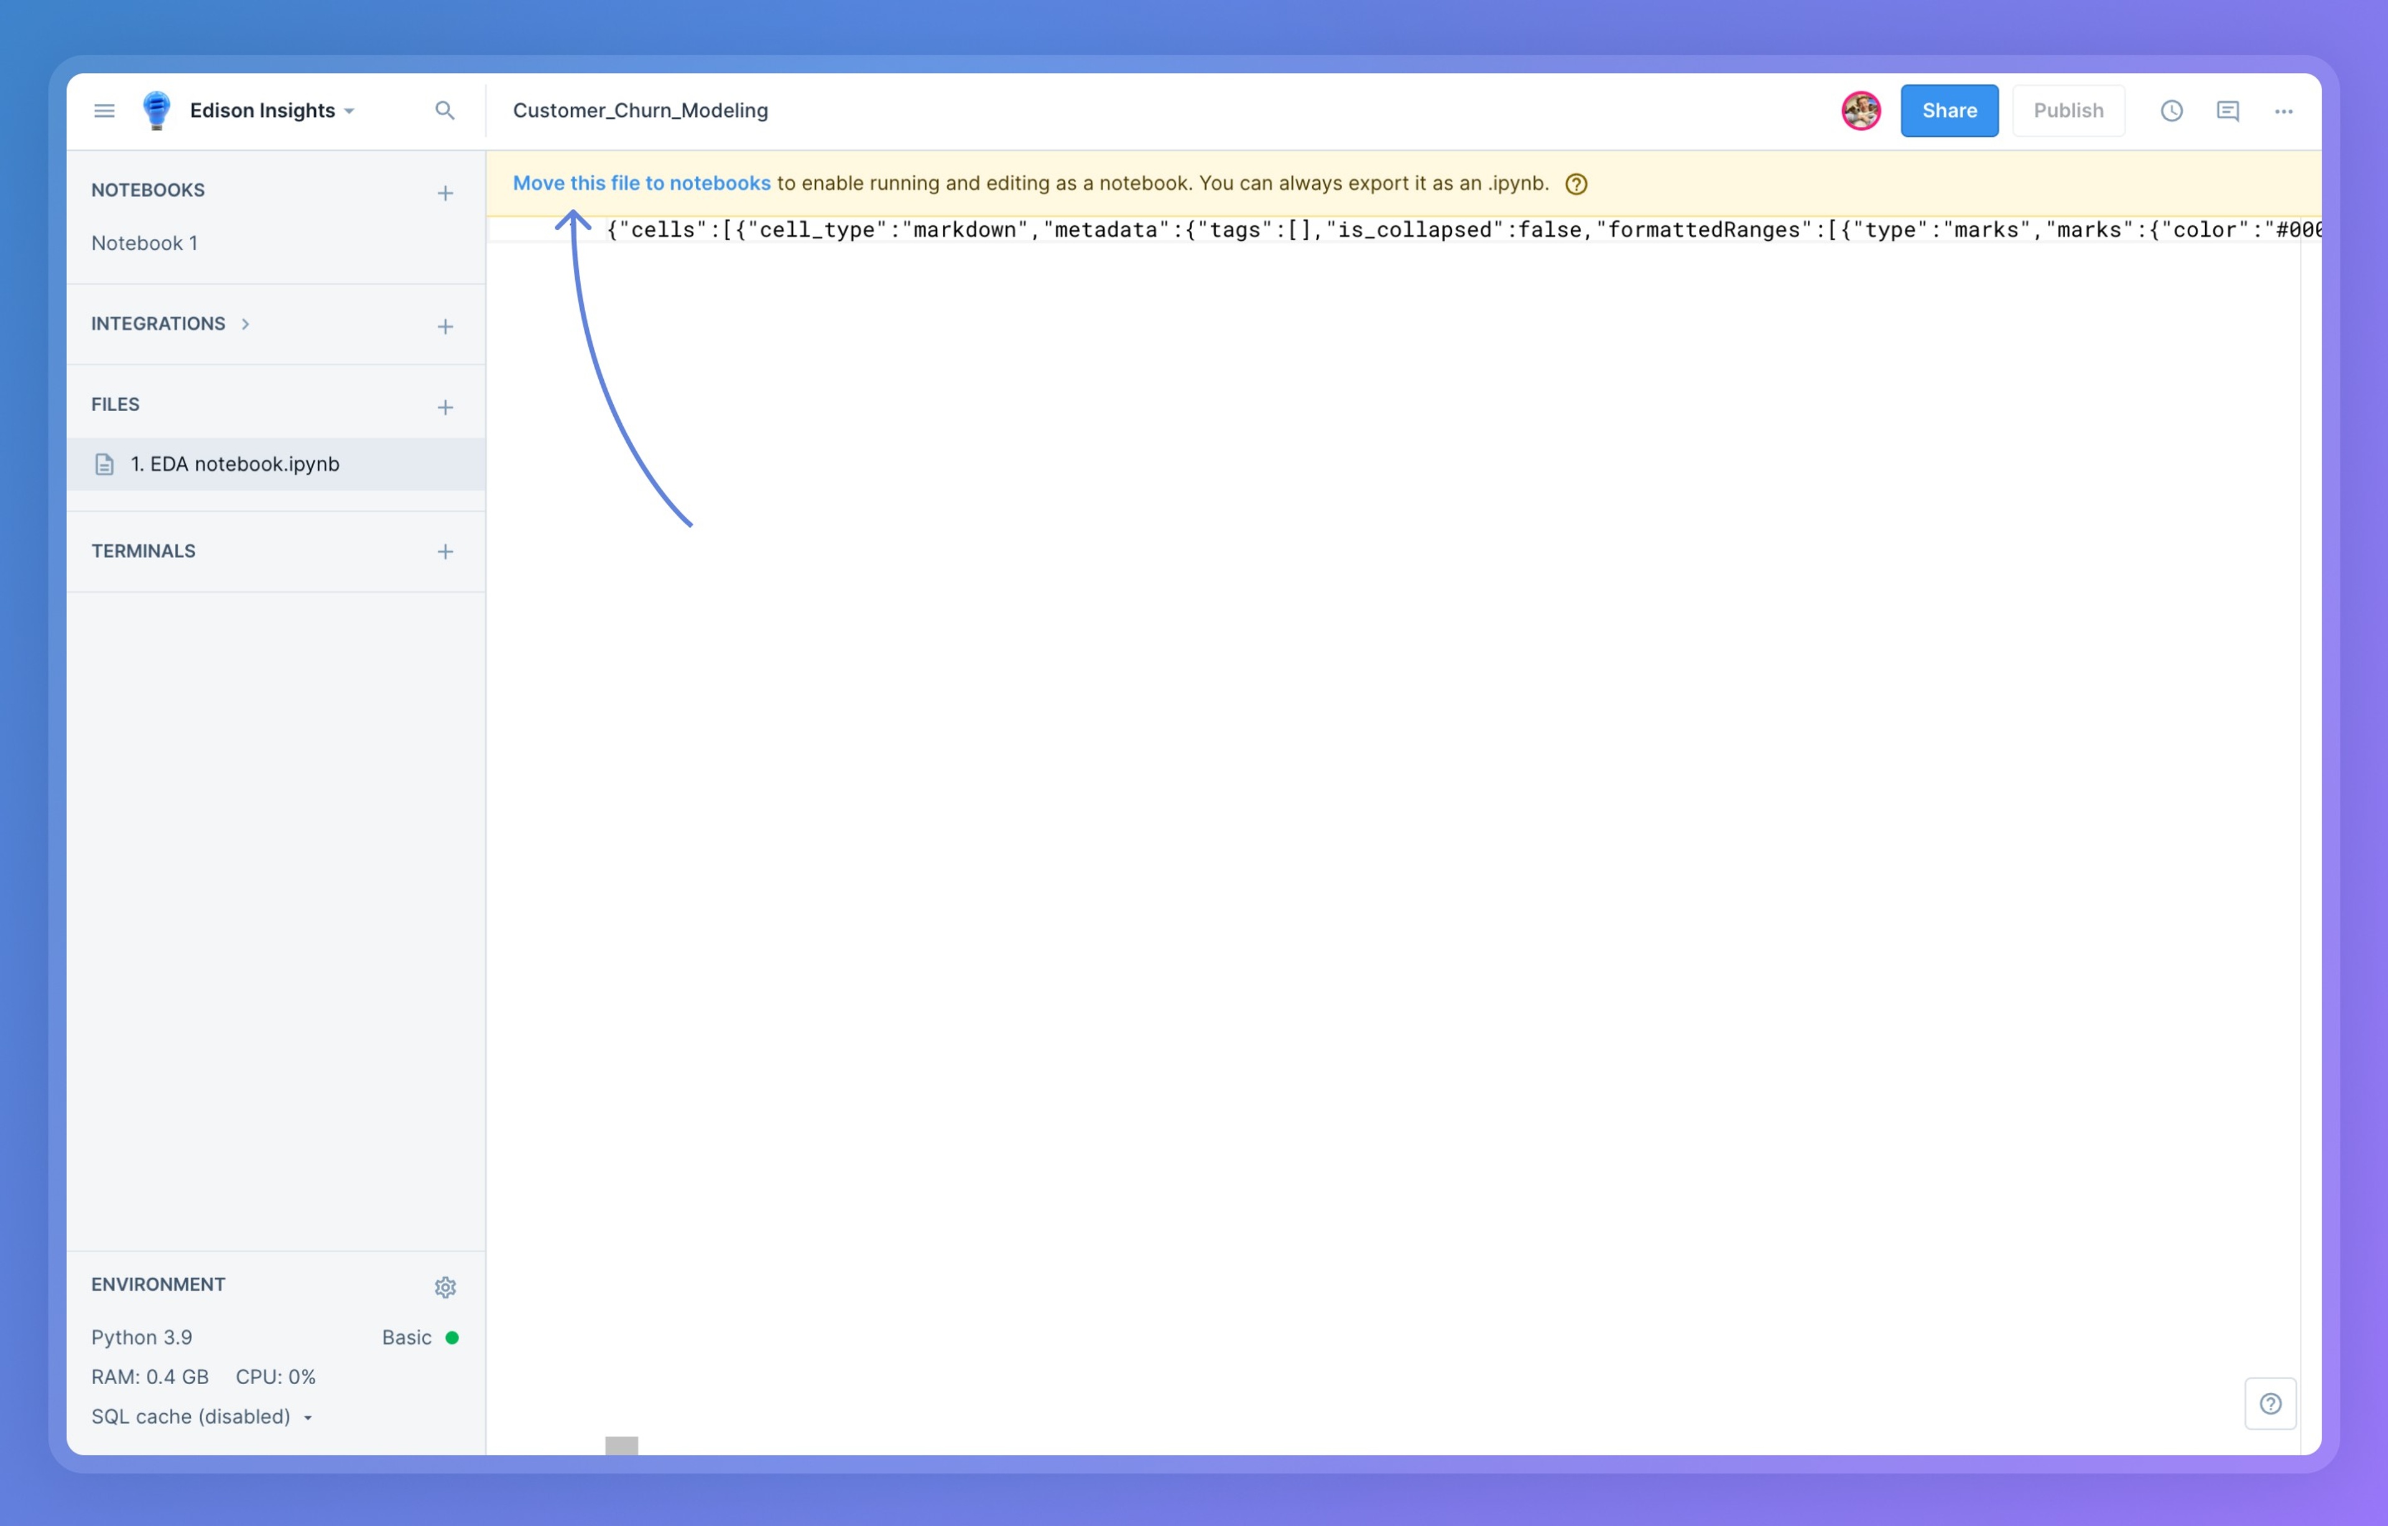The image size is (2388, 1526).
Task: Open the bottom-right help button
Action: [x=2270, y=1403]
